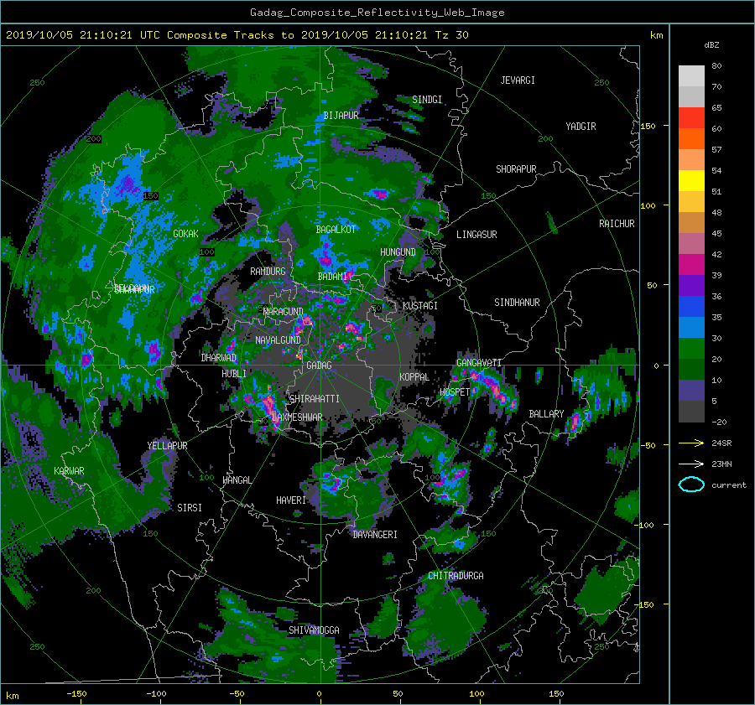Image resolution: width=755 pixels, height=705 pixels.
Task: Click the KOPPAL city label
Action: [x=414, y=377]
